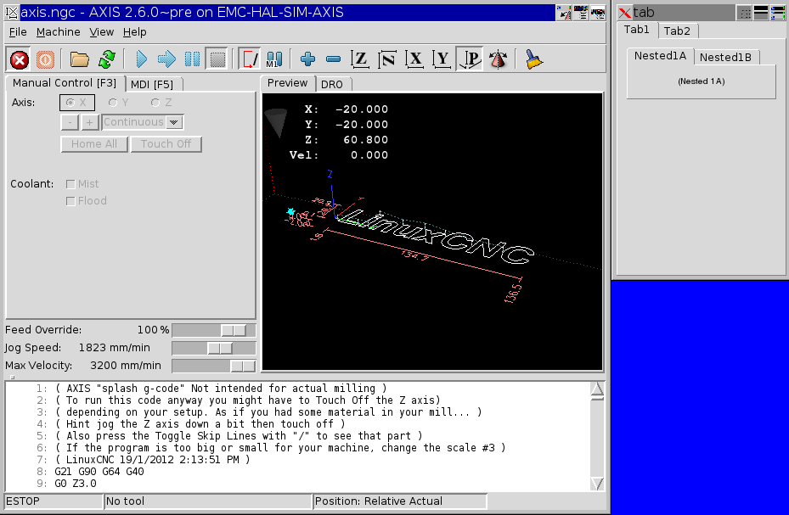Viewport: 789px width, 515px height.
Task: Switch to the Nested1B tab
Action: pos(725,58)
